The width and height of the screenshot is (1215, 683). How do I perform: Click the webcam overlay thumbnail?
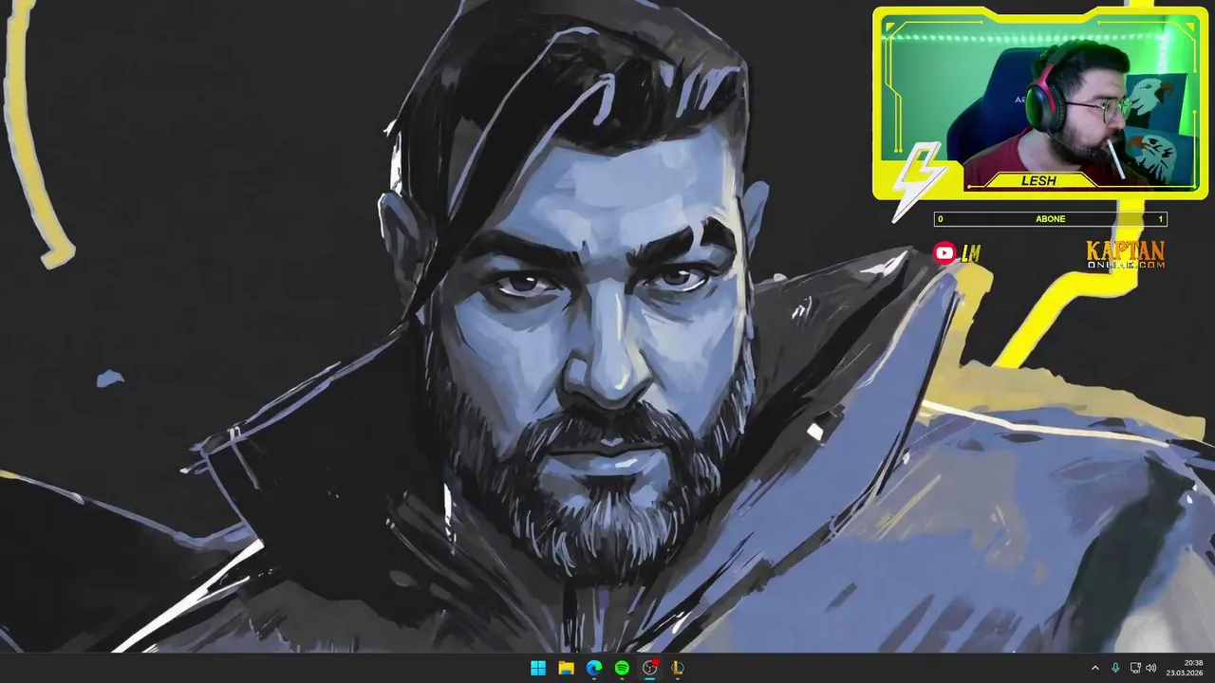(x=1039, y=103)
